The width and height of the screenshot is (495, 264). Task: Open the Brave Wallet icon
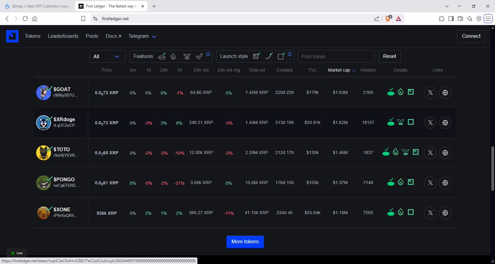pyautogui.click(x=460, y=19)
